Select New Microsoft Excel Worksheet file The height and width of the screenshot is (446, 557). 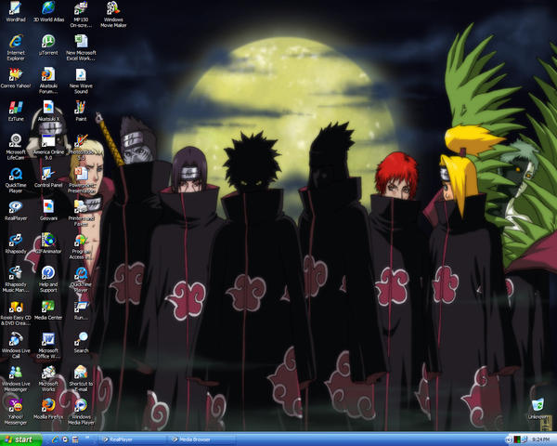click(x=81, y=47)
